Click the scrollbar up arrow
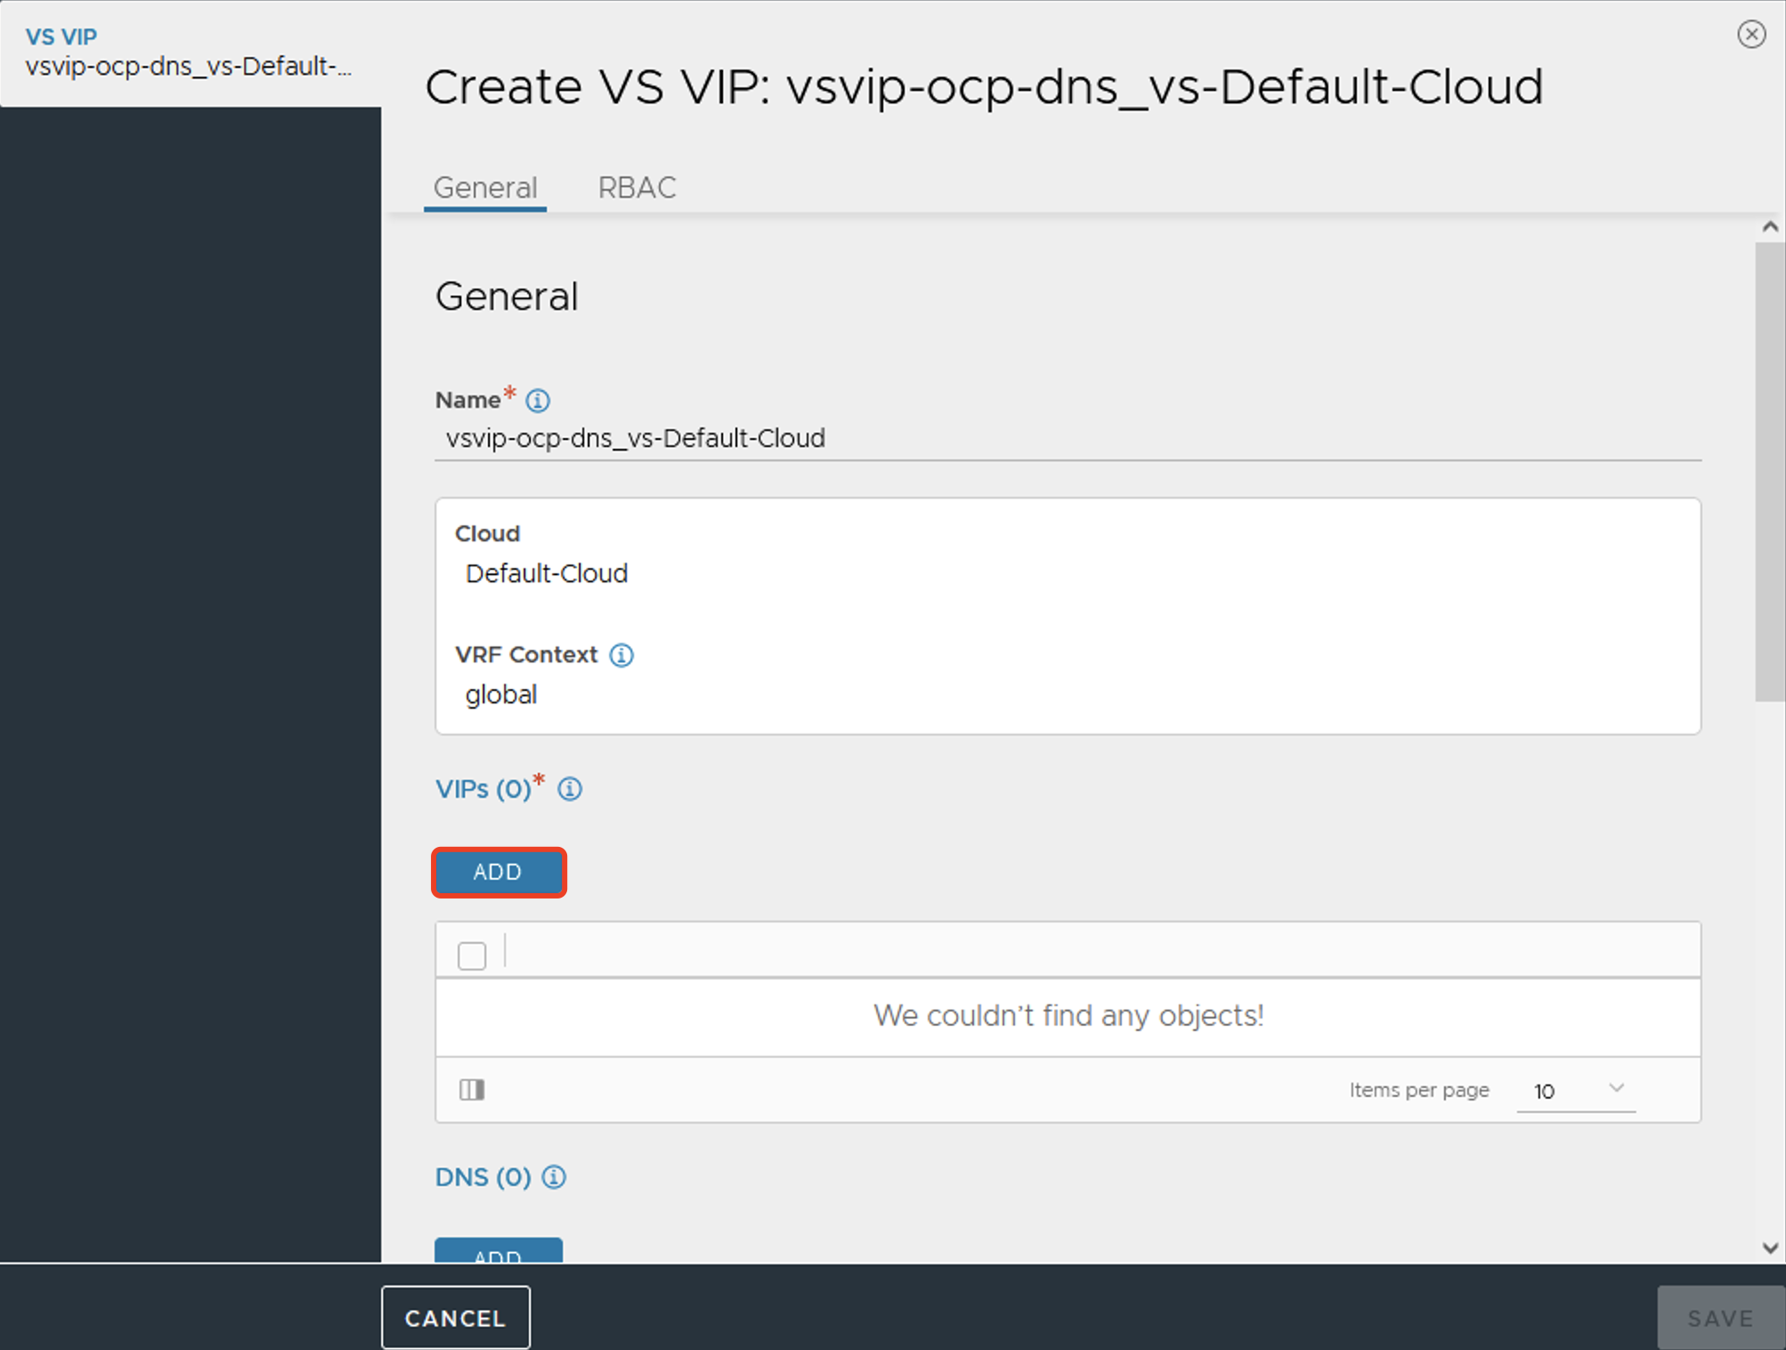This screenshot has width=1786, height=1350. (x=1770, y=227)
